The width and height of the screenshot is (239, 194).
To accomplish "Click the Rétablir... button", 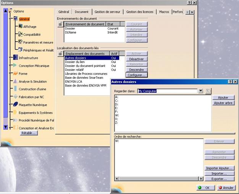I will click(29, 133).
